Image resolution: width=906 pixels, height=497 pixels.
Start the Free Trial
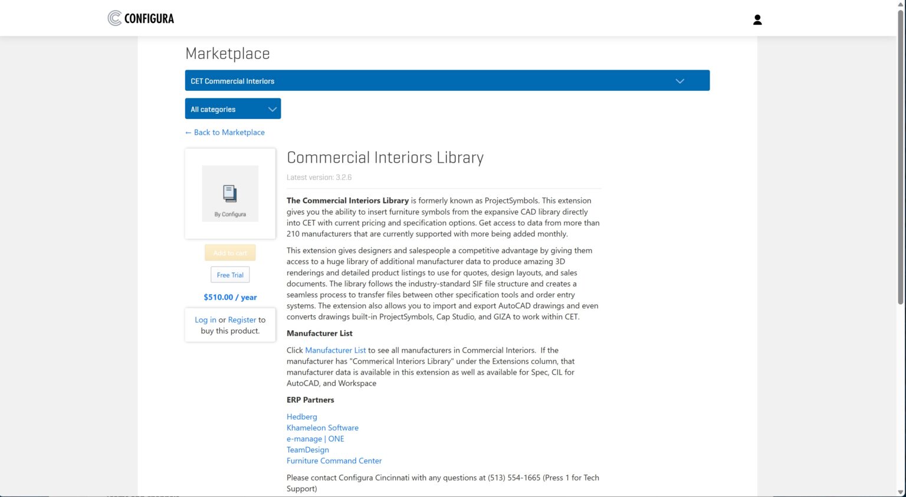tap(230, 275)
